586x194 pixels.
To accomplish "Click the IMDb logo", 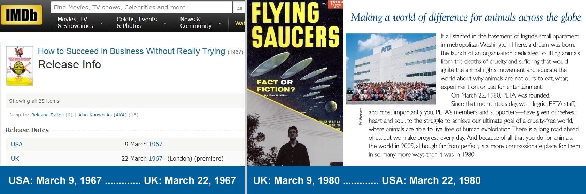I will coord(21,15).
